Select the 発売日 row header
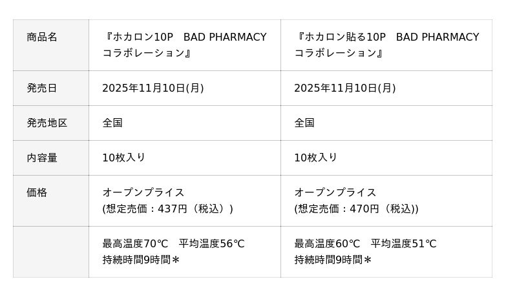The height and width of the screenshot is (297, 517). click(x=42, y=88)
